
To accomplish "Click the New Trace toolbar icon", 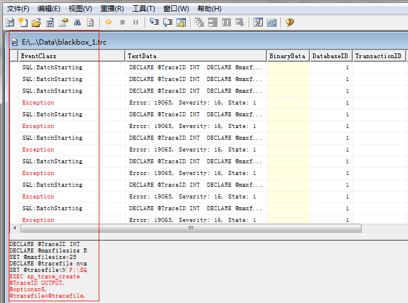I will pyautogui.click(x=10, y=22).
